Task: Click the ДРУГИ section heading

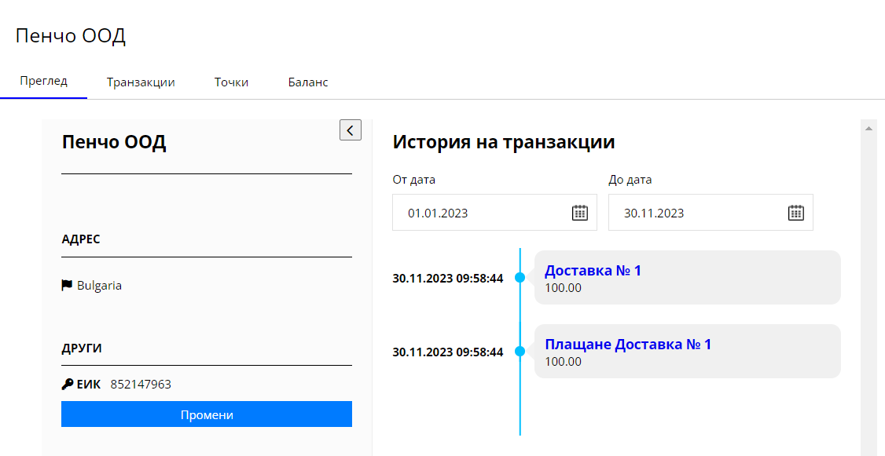Action: 82,348
